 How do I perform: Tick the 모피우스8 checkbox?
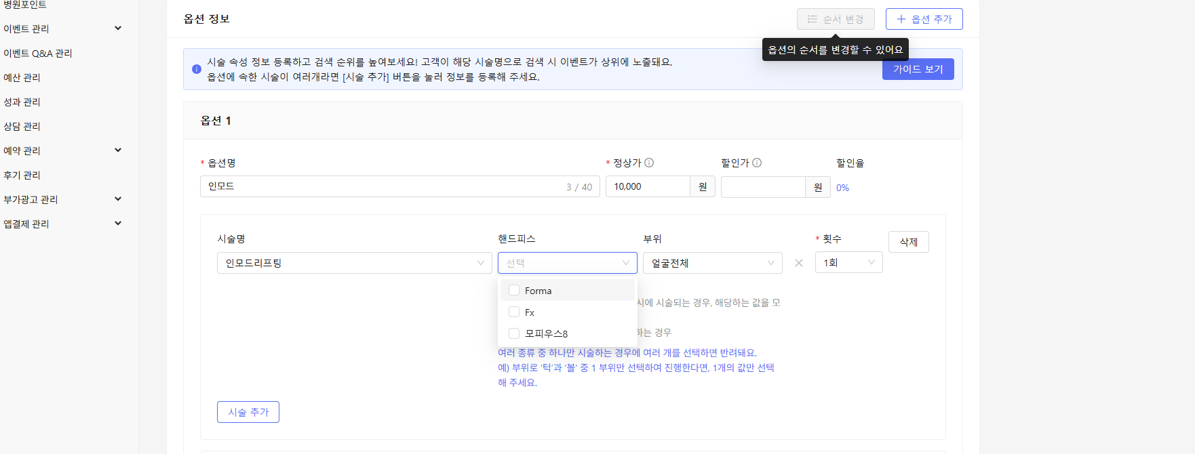514,333
